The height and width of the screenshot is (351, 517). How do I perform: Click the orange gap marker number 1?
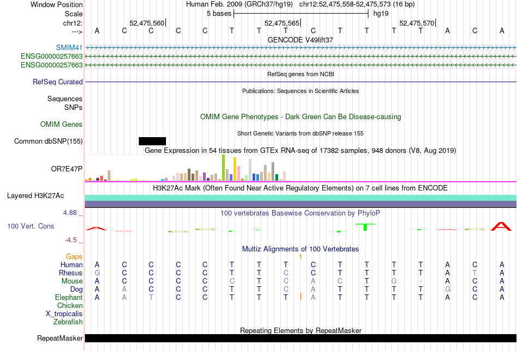pos(300,256)
